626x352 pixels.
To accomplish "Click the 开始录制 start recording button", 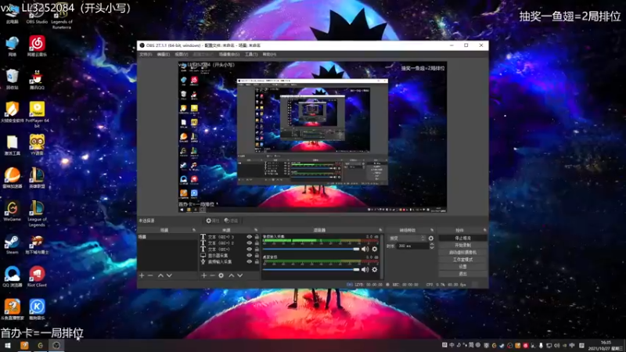I will coord(462,246).
